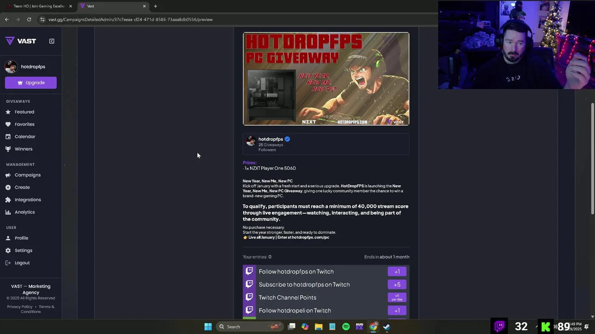Click the Integrations puzzle icon
This screenshot has height=334, width=595.
8,200
